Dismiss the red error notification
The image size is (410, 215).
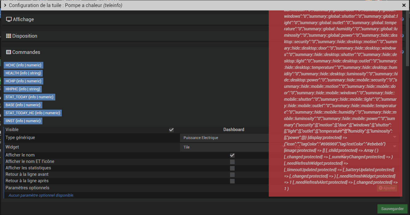[x=335, y=103]
